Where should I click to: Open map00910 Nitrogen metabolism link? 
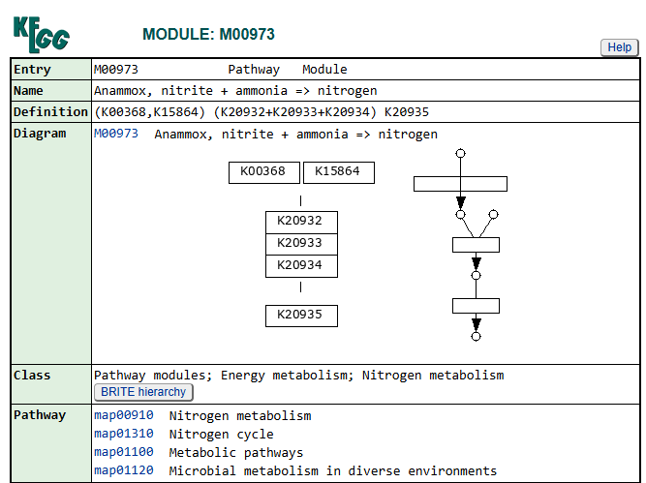click(x=123, y=415)
